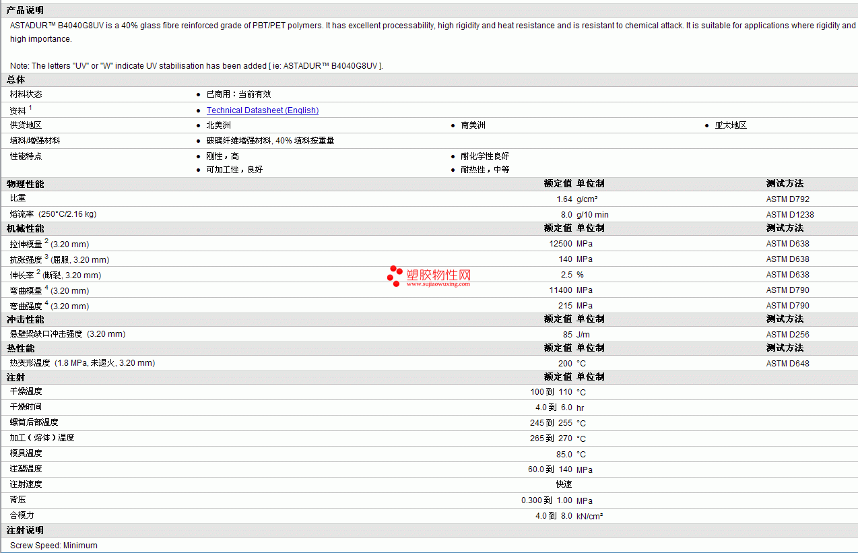The width and height of the screenshot is (858, 553).
Task: Select the "供货地区" row label
Action: [26, 125]
